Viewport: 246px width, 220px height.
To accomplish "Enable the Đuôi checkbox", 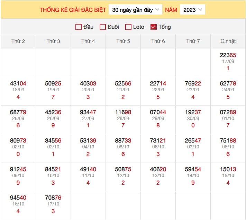I will (x=103, y=27).
